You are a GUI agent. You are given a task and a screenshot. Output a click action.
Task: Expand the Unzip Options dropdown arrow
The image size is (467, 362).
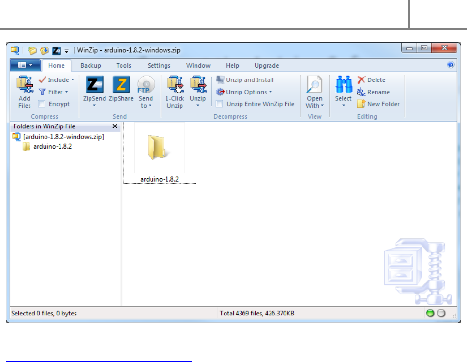coord(271,92)
